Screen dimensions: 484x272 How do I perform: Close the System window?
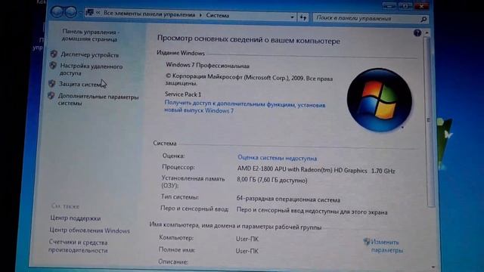pyautogui.click(x=422, y=5)
